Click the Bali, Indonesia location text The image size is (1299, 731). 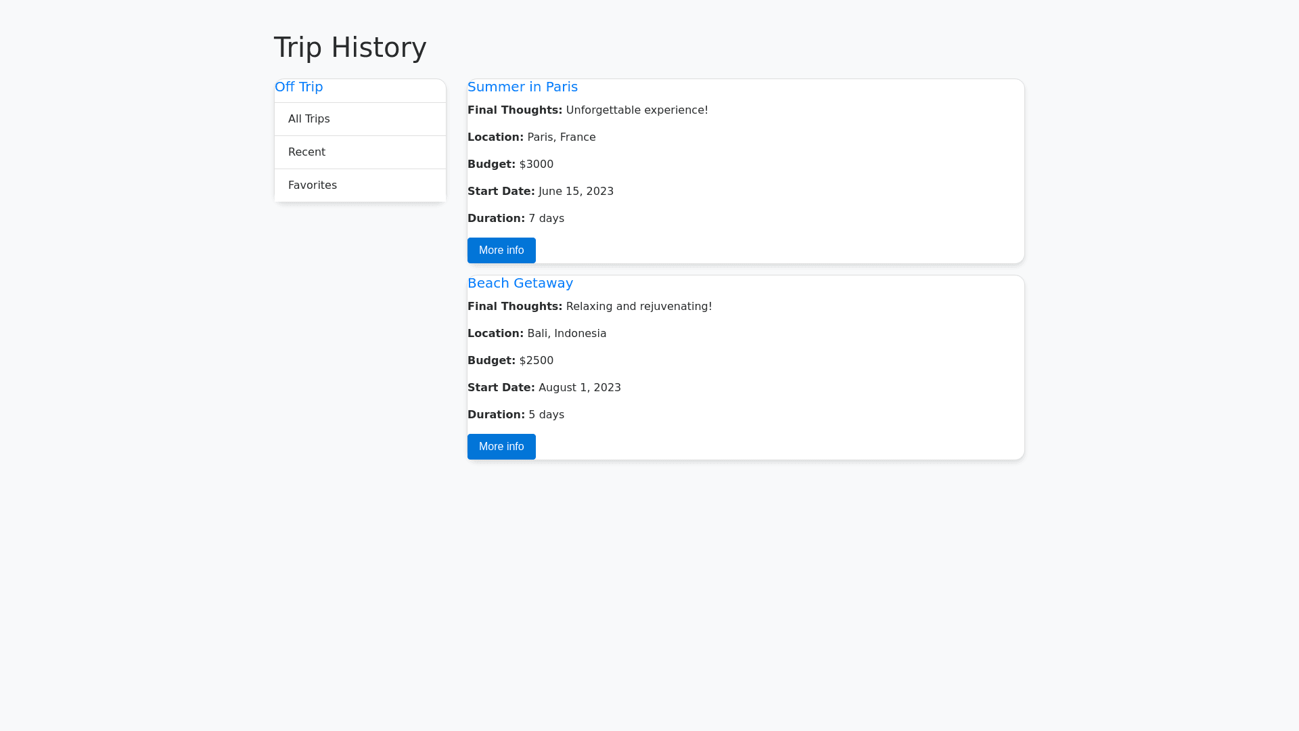(566, 334)
